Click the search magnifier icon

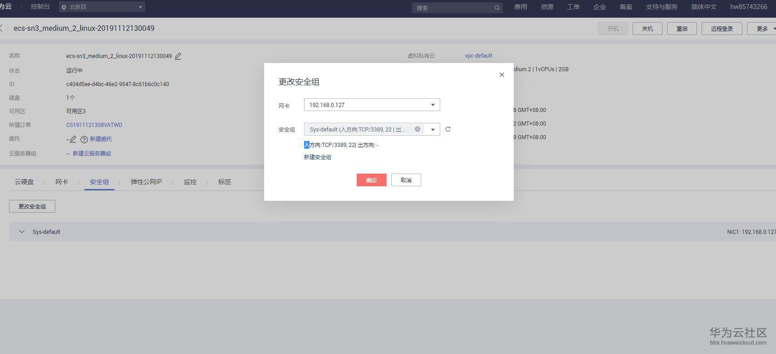(497, 8)
